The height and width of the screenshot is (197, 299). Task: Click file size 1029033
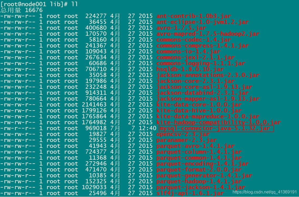(94, 187)
